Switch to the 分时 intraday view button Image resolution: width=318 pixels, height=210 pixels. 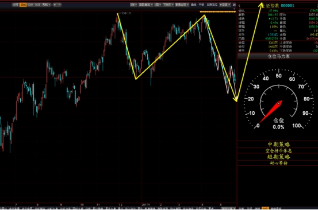click(16, 5)
